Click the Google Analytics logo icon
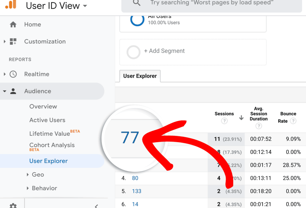This screenshot has width=306, height=208. 11,5
